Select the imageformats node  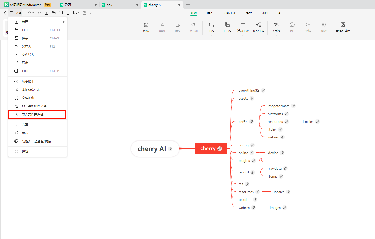click(278, 106)
